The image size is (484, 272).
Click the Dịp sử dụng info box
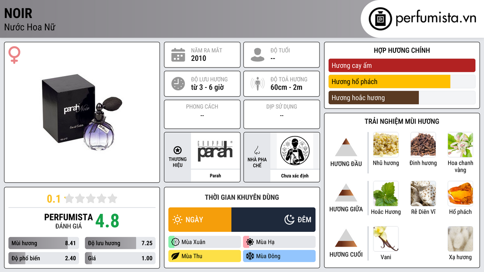(282, 114)
